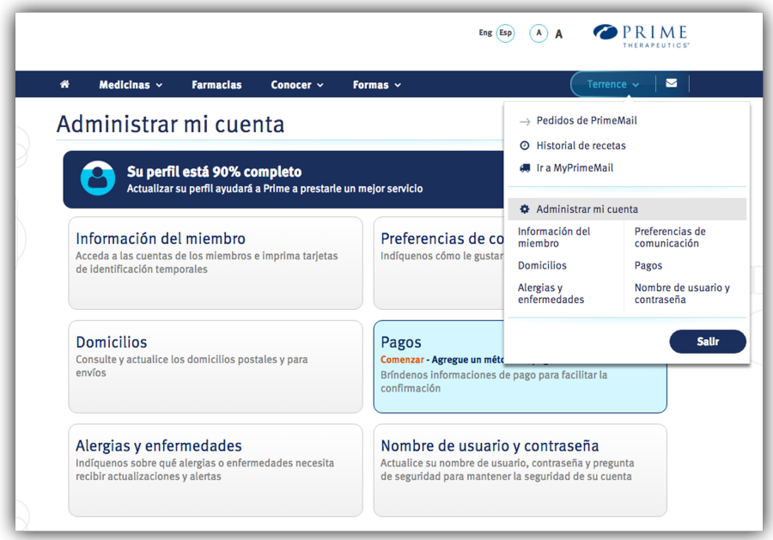This screenshot has height=540, width=773.
Task: Select Farmacias in the navigation bar
Action: click(216, 84)
